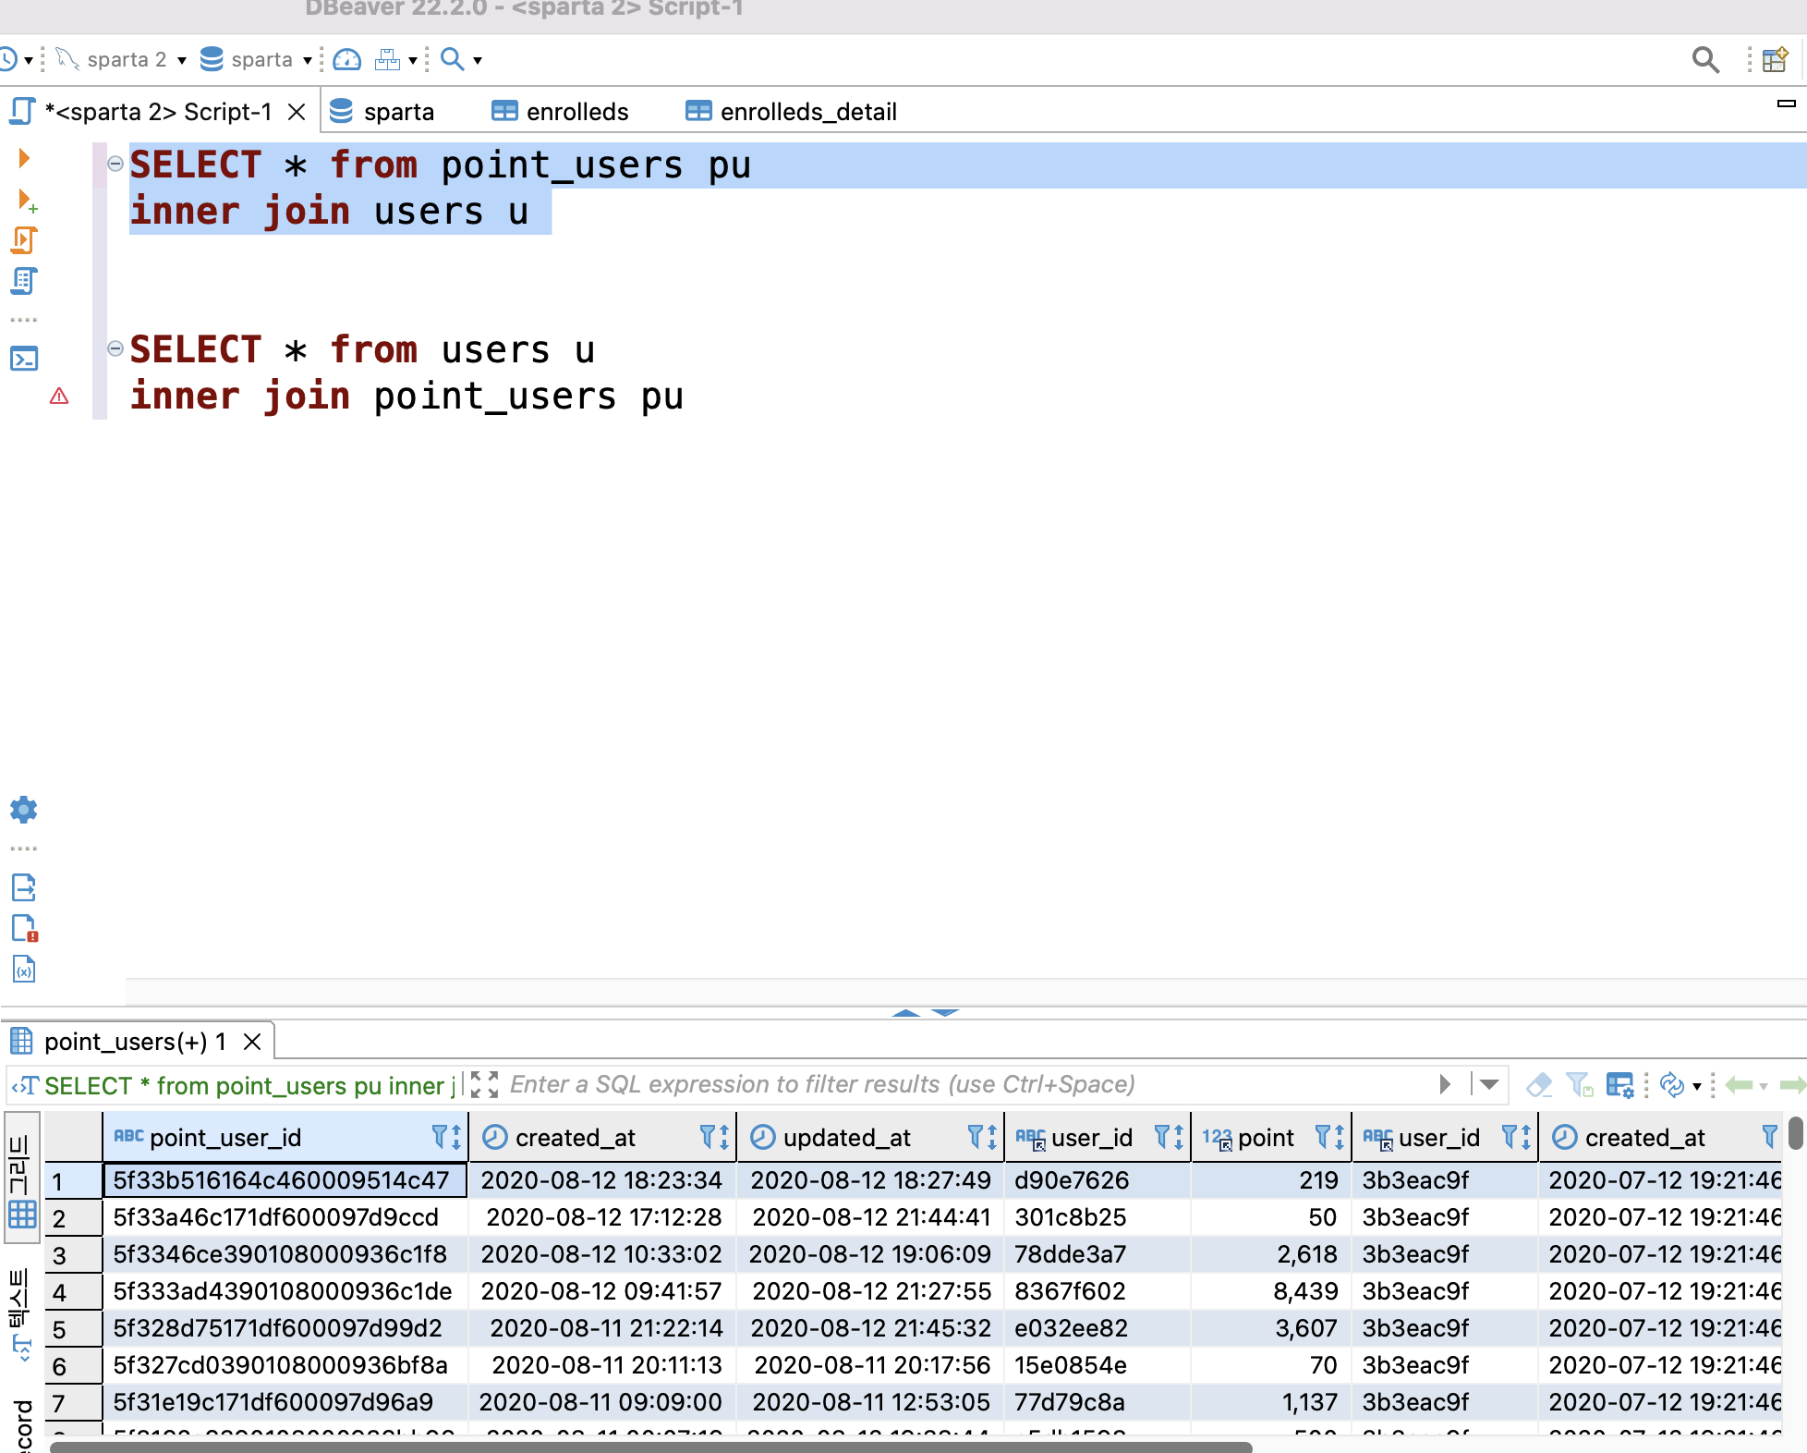The height and width of the screenshot is (1453, 1807).
Task: Collapse the second SELECT statement fold
Action: point(115,348)
